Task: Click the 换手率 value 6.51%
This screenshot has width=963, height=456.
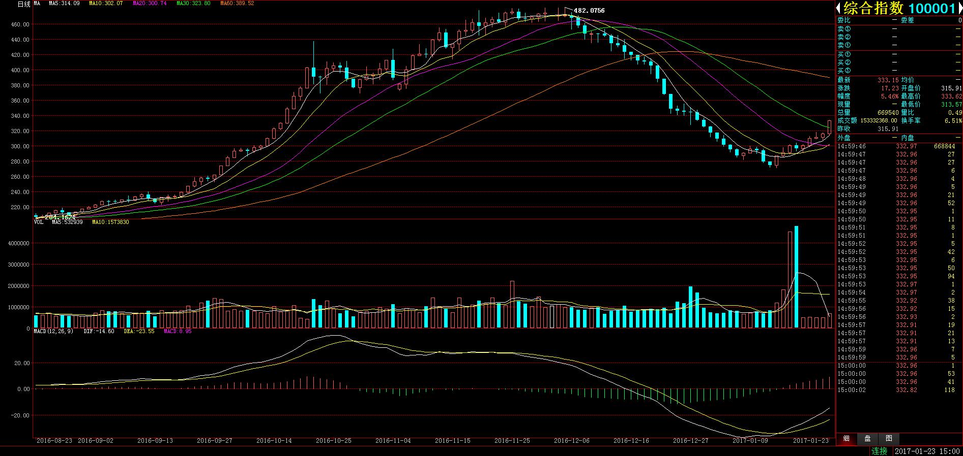Action: (x=953, y=120)
